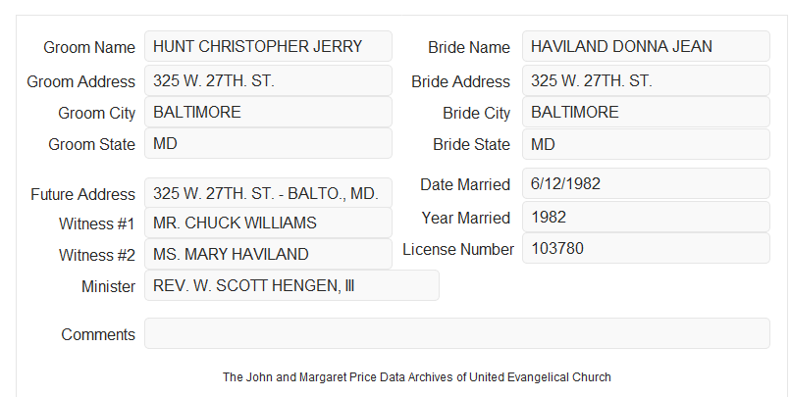Focus the Groom Address field
Viewport: 790px width, 397px height.
point(268,80)
